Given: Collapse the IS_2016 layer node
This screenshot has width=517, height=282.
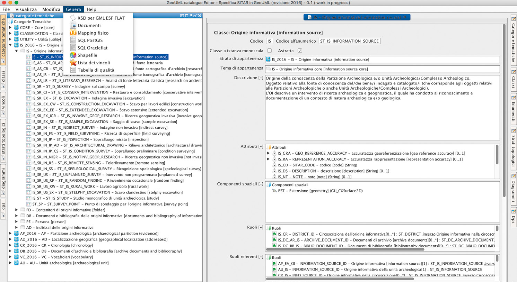Looking at the screenshot, I should (x=10, y=45).
